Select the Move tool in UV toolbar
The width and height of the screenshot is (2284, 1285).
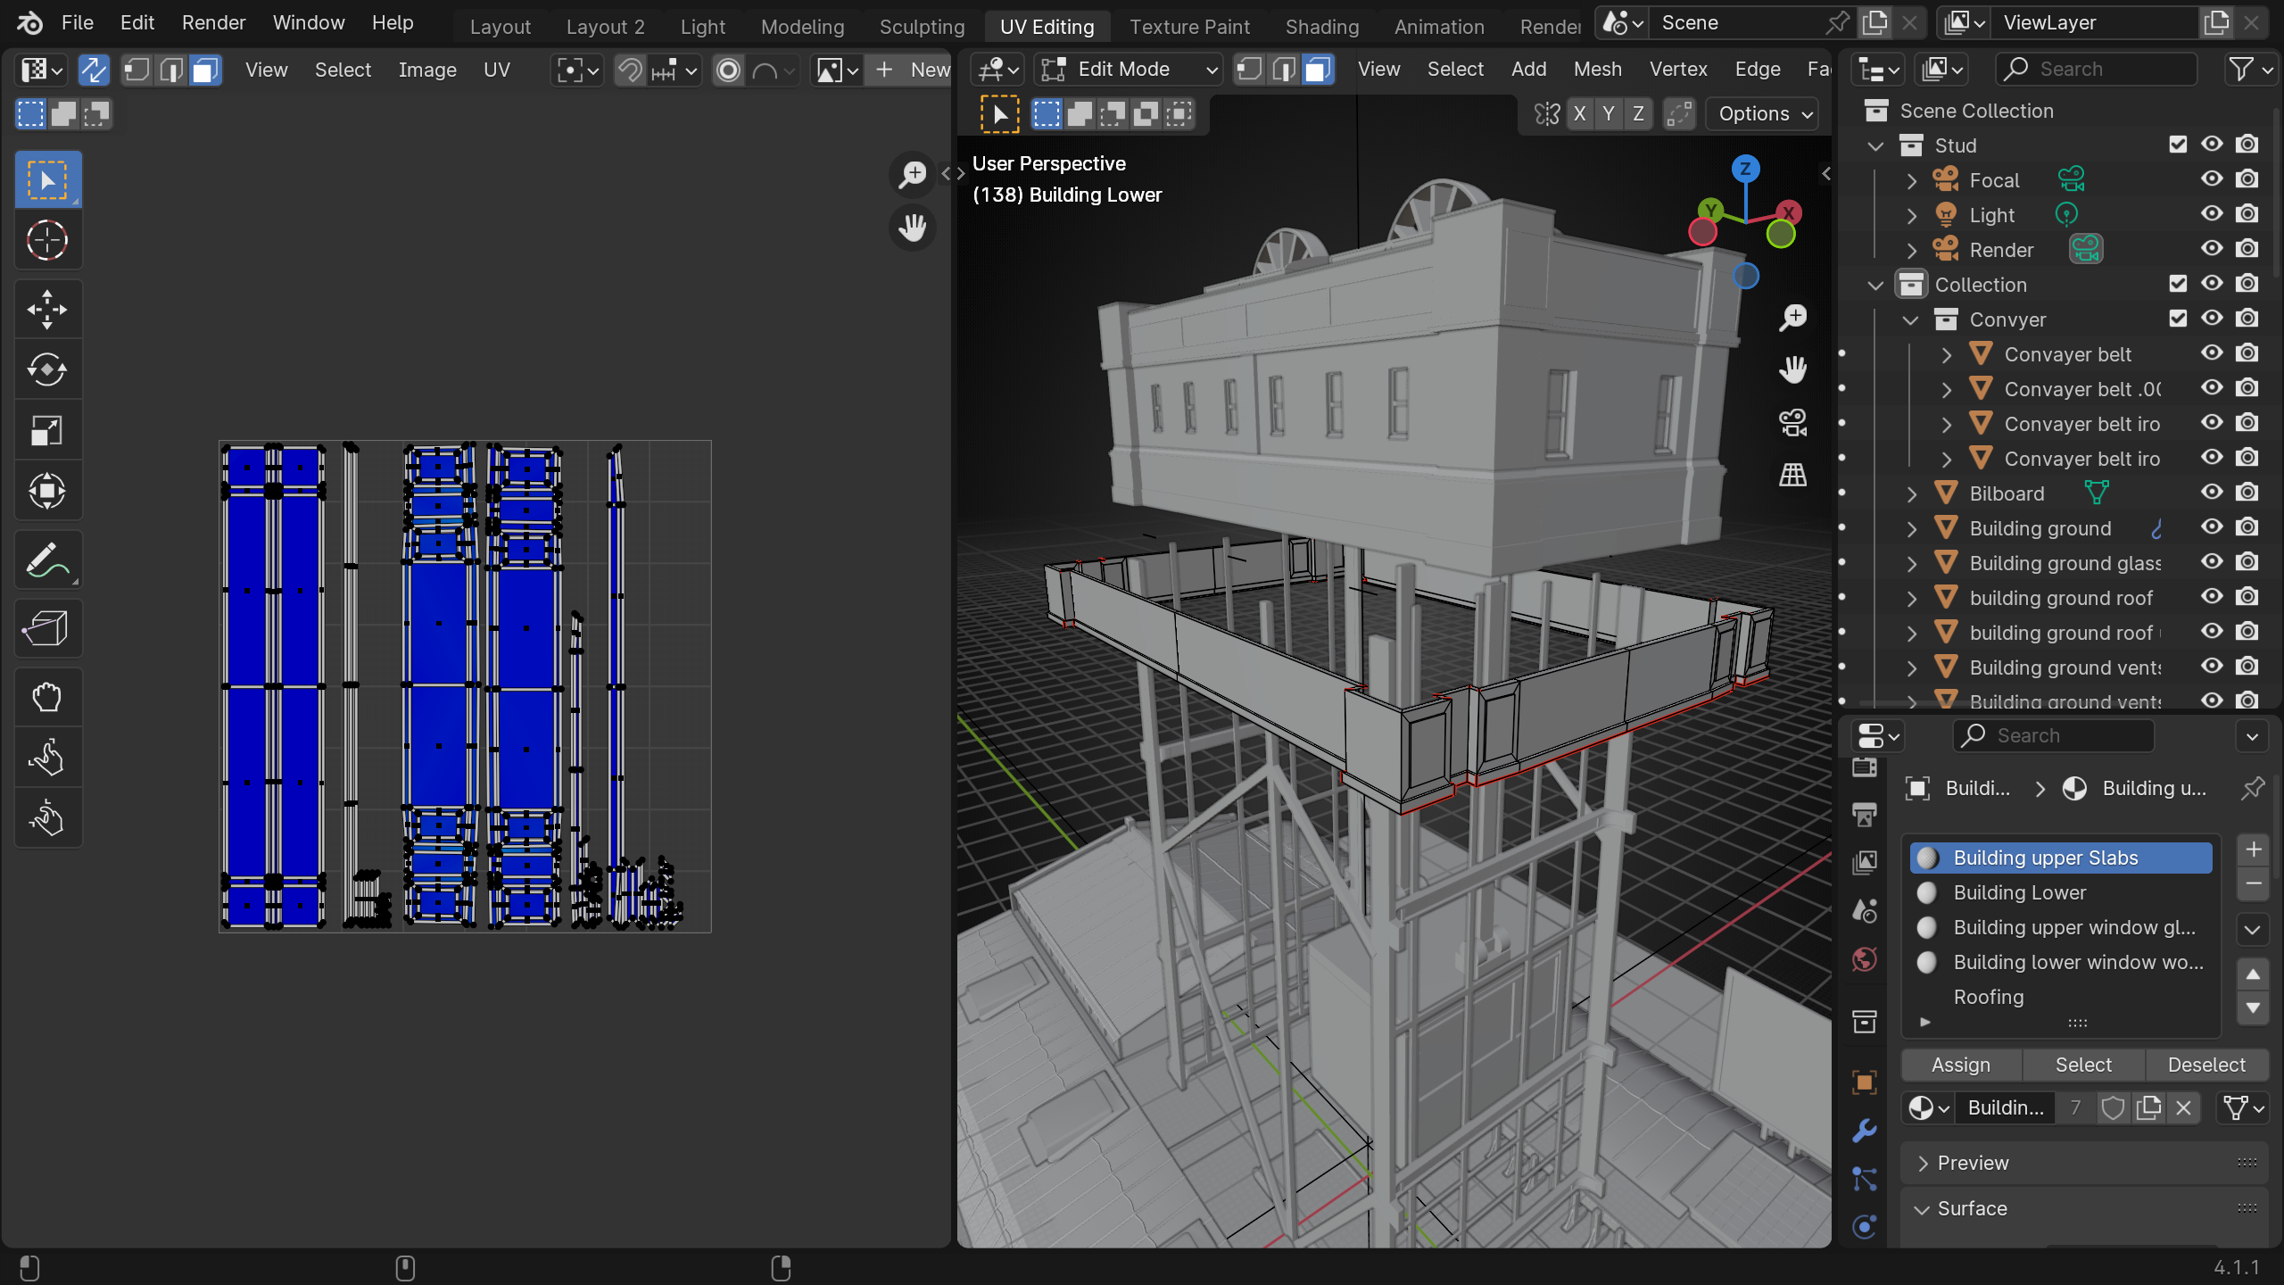pos(48,310)
